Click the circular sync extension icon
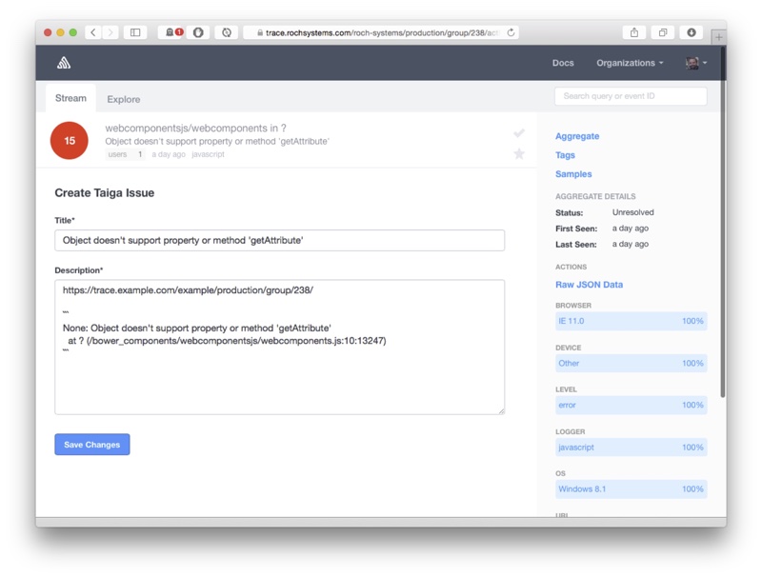Screen dimensions: 762x578 [x=227, y=32]
